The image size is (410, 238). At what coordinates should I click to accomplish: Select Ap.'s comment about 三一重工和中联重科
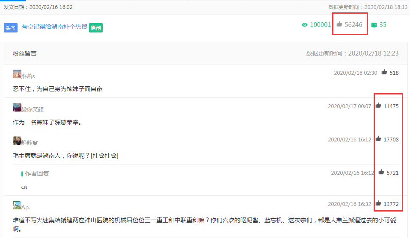coord(205,224)
